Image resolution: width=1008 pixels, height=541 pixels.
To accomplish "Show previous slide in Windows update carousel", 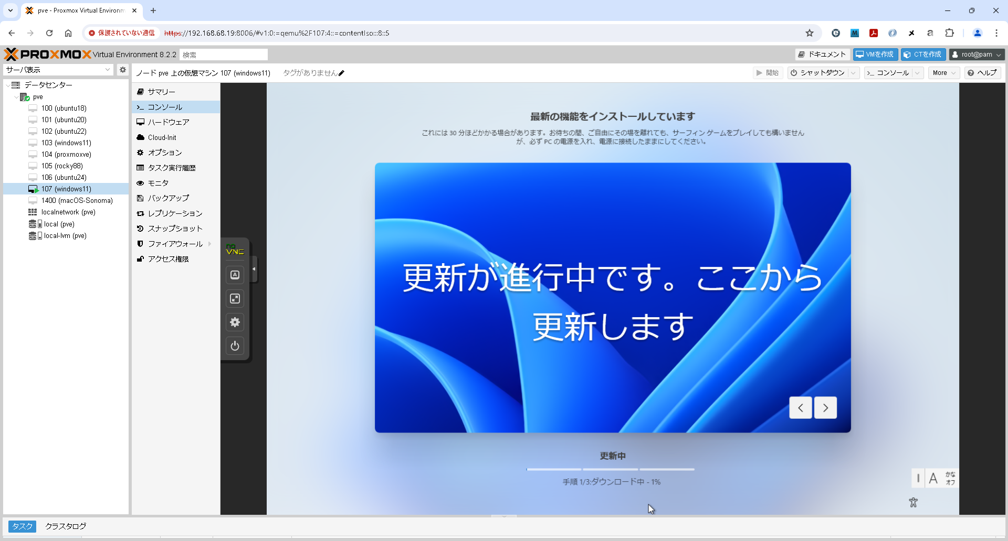I will 801,408.
